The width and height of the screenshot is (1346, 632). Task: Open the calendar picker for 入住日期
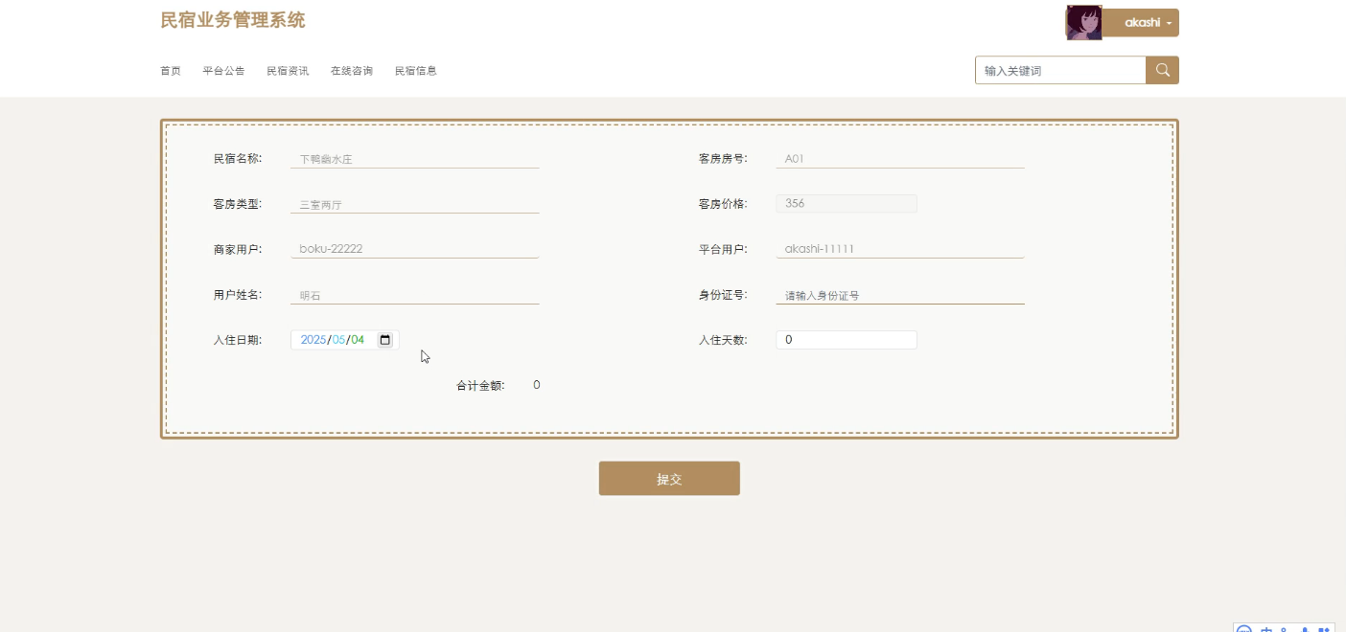click(x=384, y=340)
